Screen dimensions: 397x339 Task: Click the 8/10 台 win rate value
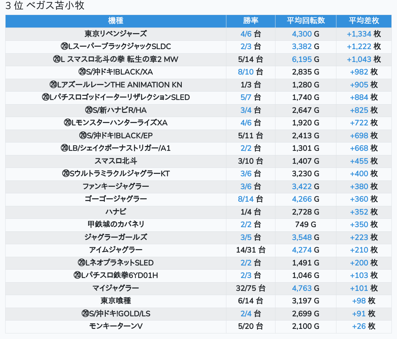coord(250,72)
